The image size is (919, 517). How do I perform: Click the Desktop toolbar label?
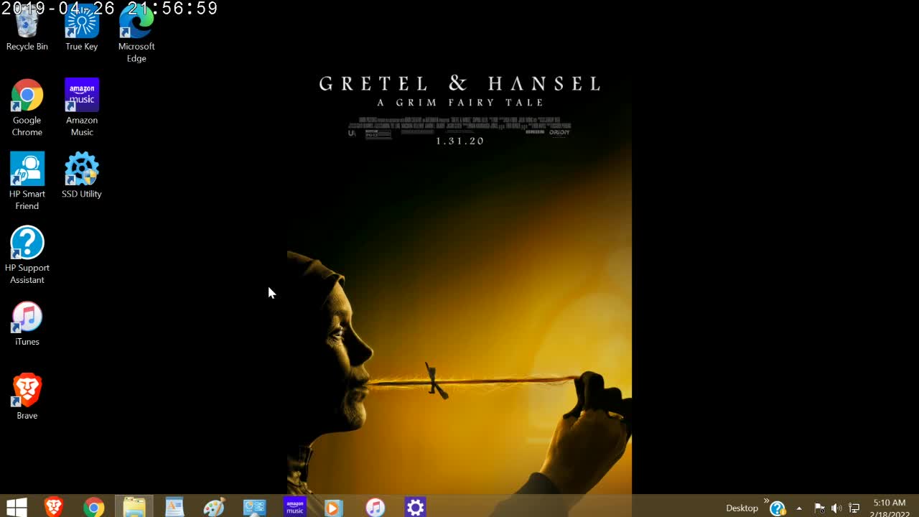pyautogui.click(x=742, y=508)
